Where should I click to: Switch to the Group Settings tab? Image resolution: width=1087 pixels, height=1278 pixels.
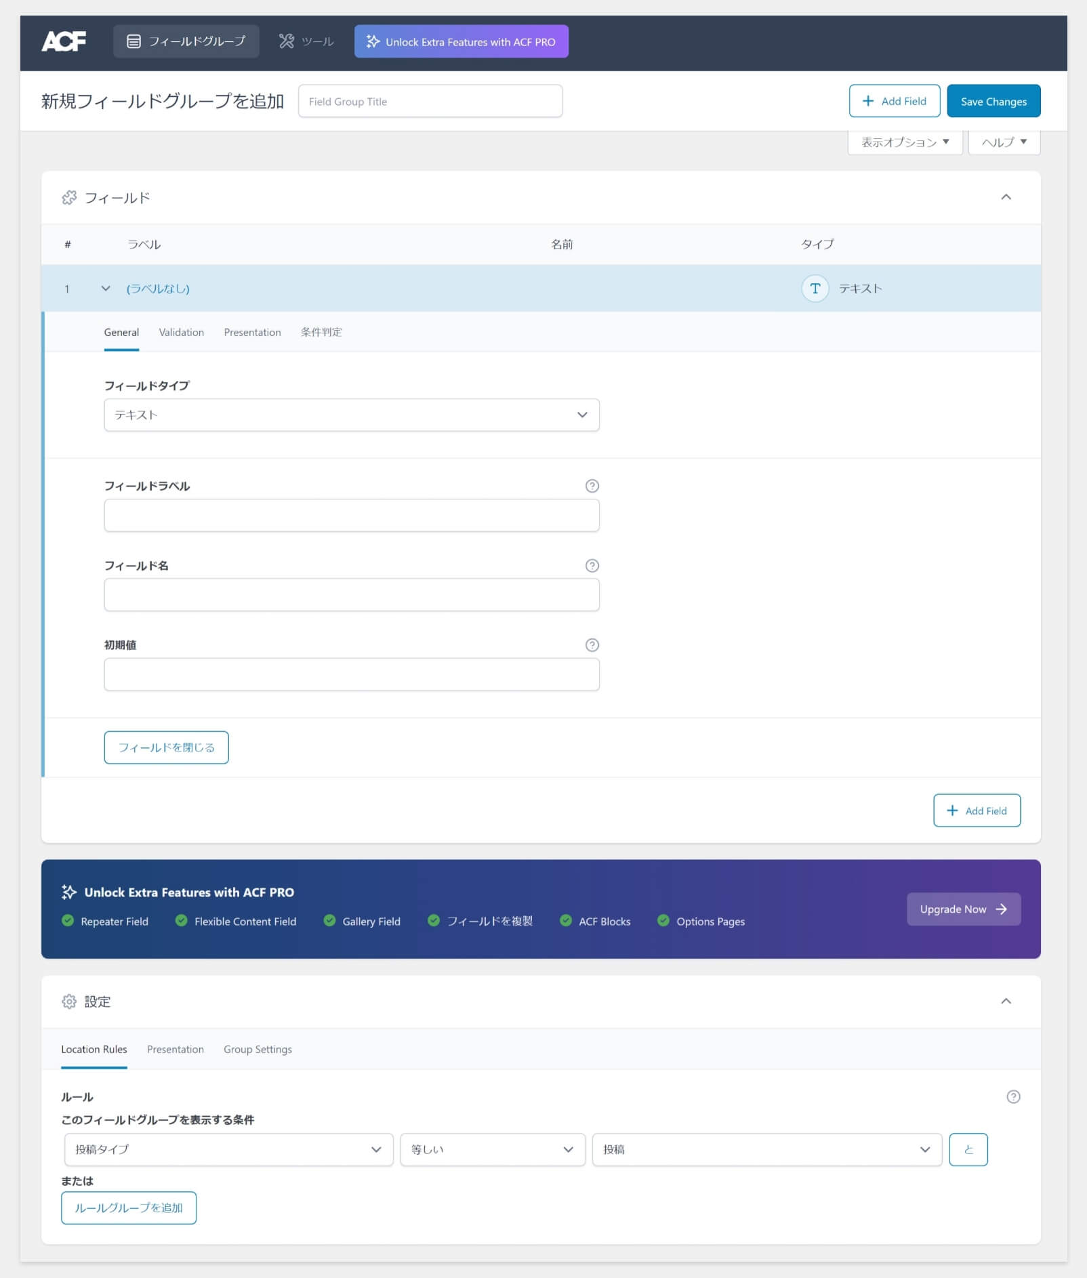click(258, 1049)
